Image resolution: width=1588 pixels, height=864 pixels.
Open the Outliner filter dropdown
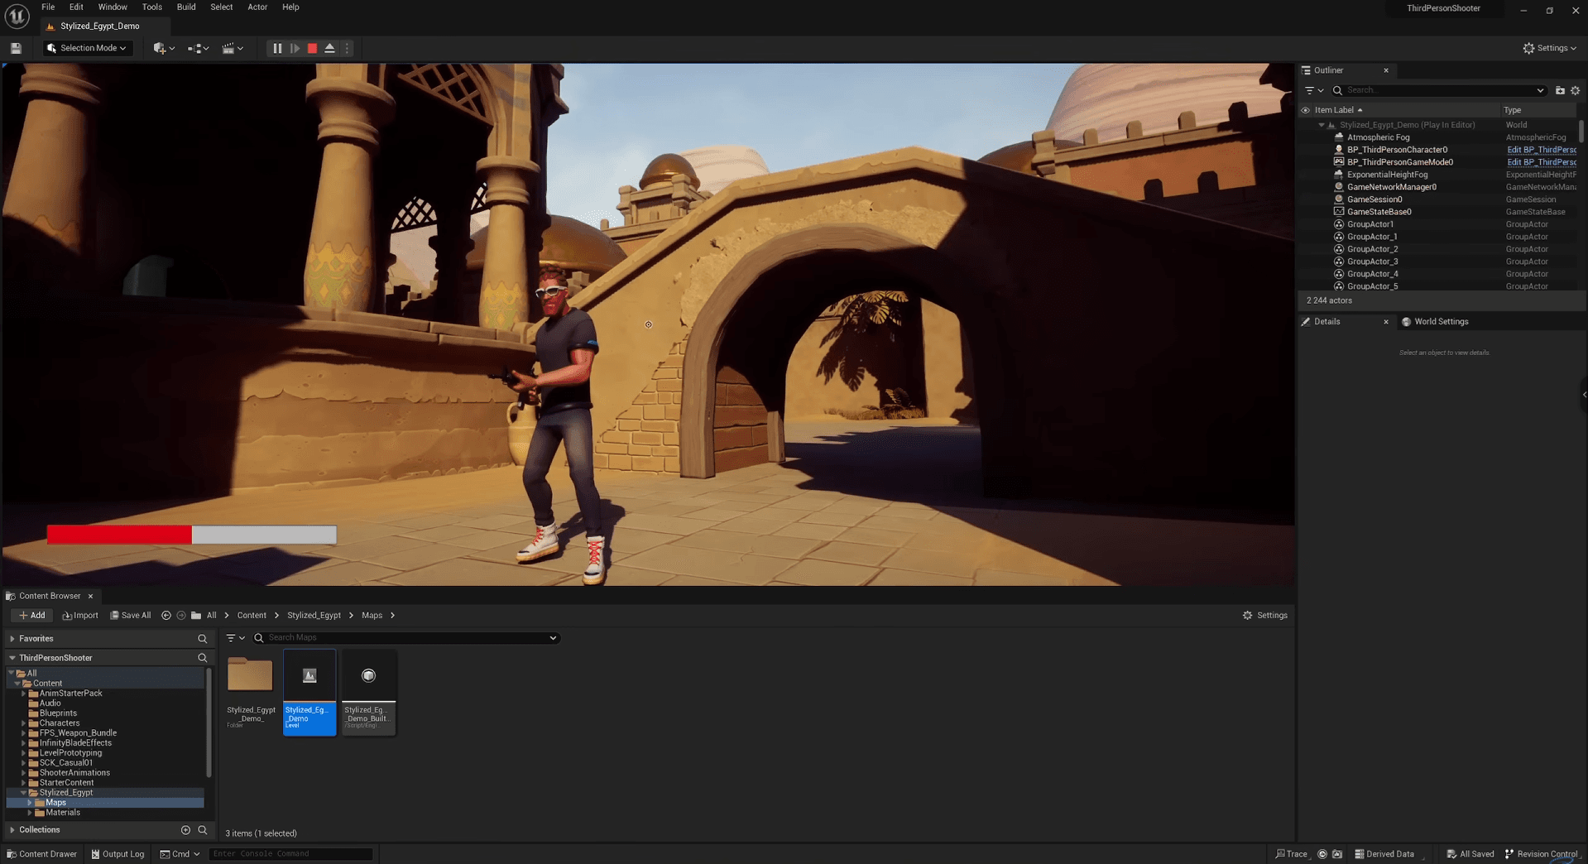(x=1313, y=90)
